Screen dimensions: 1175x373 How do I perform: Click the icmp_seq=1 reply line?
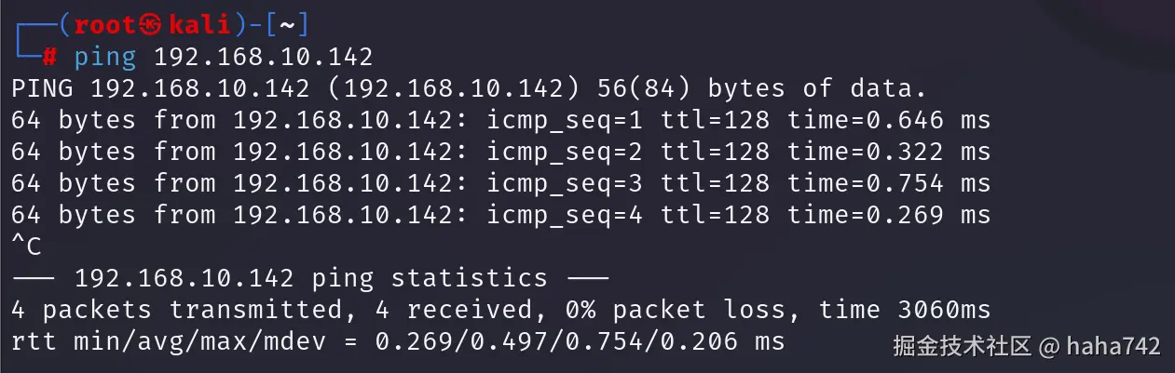click(x=499, y=121)
